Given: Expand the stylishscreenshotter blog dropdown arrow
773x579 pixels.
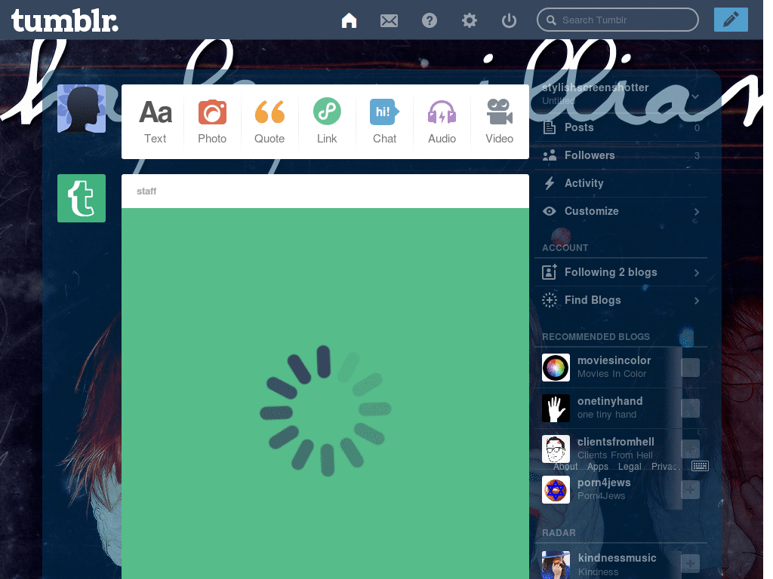Looking at the screenshot, I should click(x=695, y=96).
